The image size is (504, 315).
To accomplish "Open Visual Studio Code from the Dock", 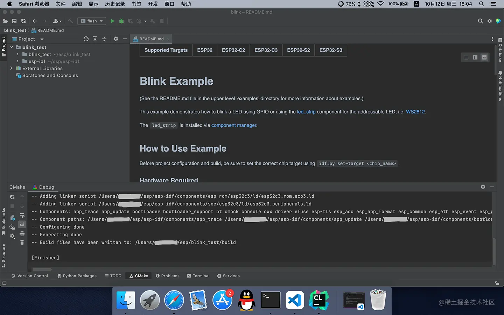I will [295, 300].
